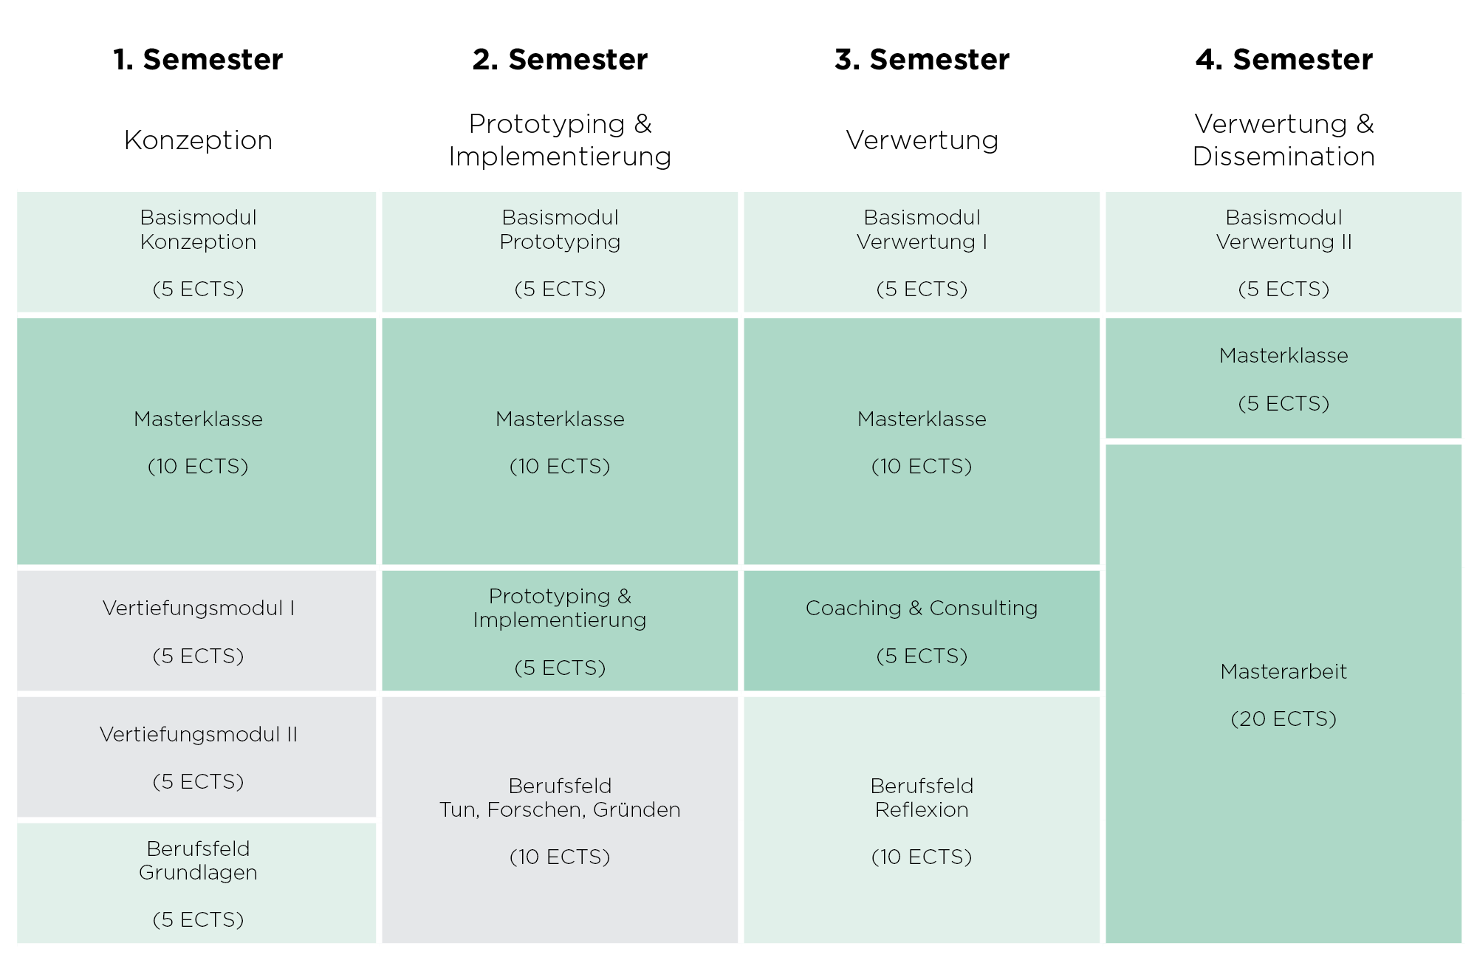Select the 5 ECTS Masterklasse box

click(x=1284, y=378)
